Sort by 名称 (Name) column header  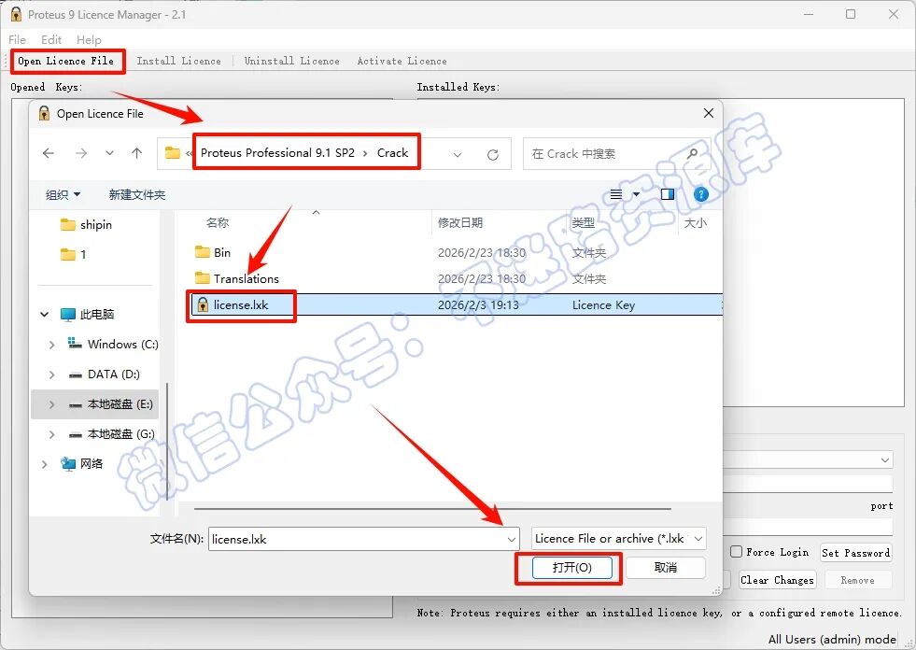click(x=218, y=222)
